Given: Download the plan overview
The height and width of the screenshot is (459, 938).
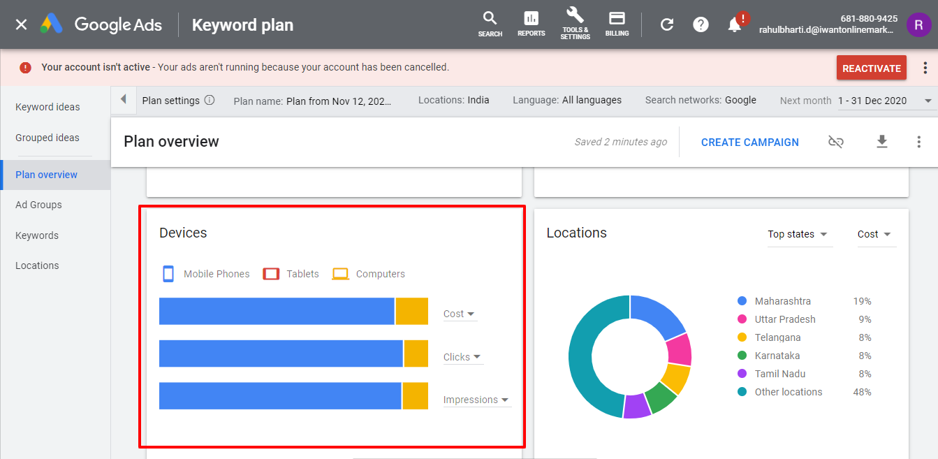Looking at the screenshot, I should tap(882, 142).
